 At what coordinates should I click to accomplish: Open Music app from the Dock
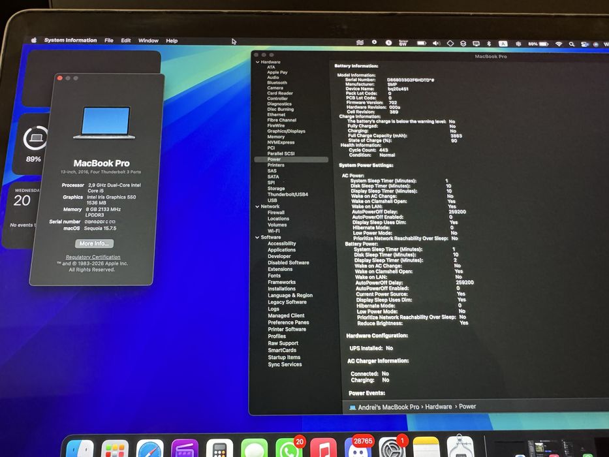click(x=323, y=448)
